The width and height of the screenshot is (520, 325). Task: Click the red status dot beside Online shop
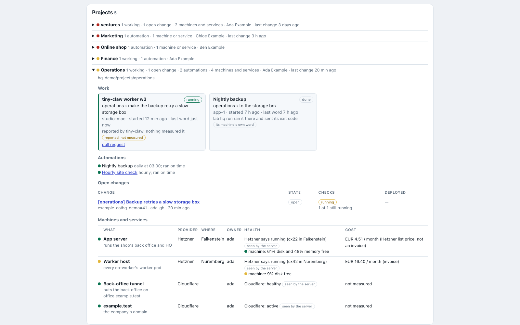[98, 47]
